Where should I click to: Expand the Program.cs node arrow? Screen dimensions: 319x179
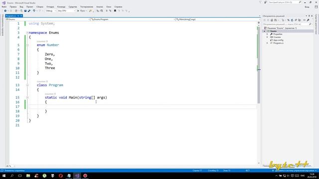click(x=267, y=43)
